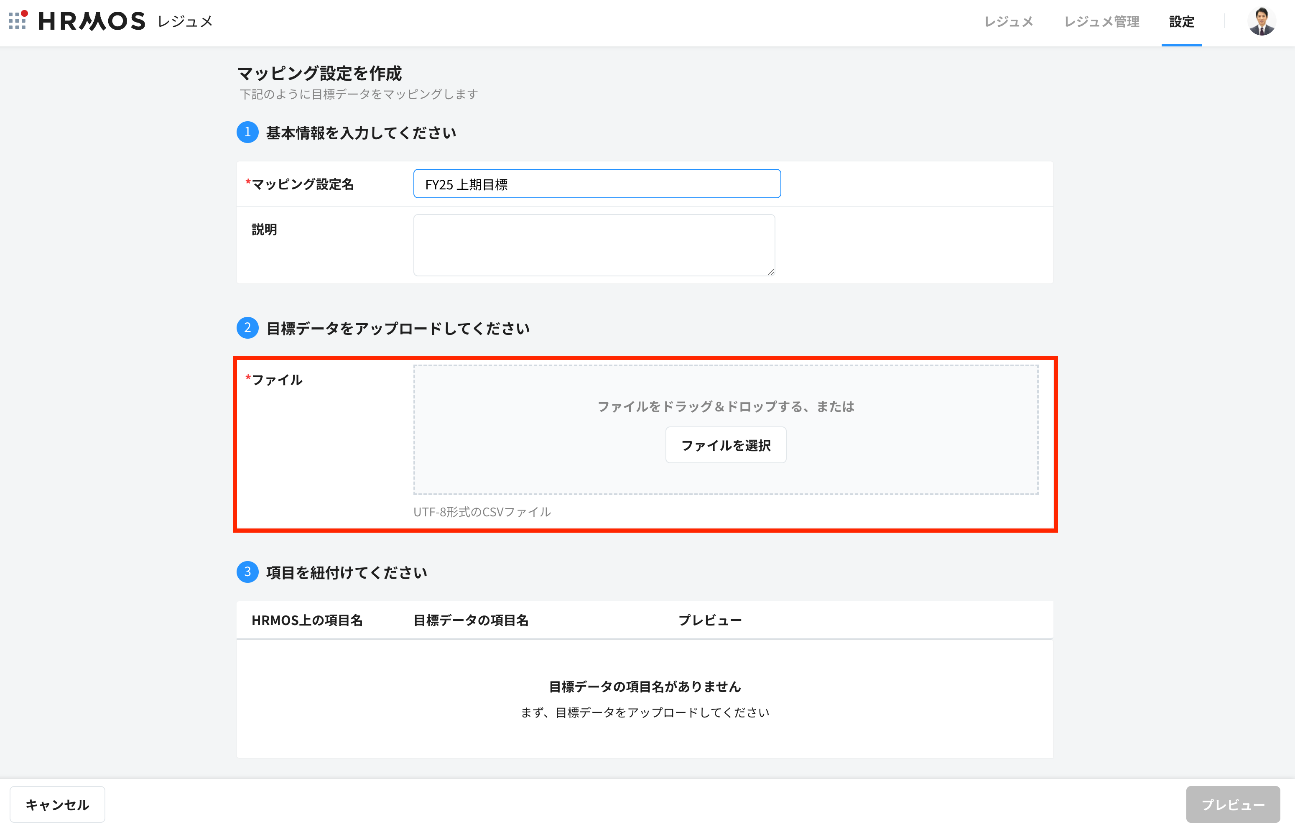
Task: Click the プレビュー button at bottom right
Action: [1233, 804]
